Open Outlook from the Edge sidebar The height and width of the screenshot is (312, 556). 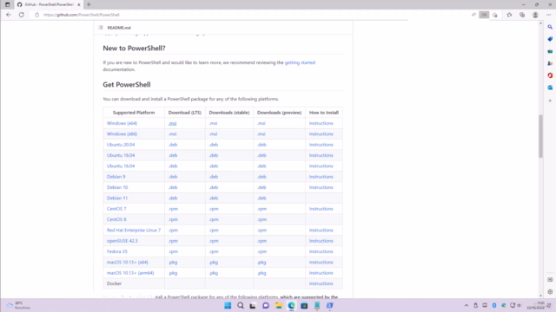click(x=550, y=88)
